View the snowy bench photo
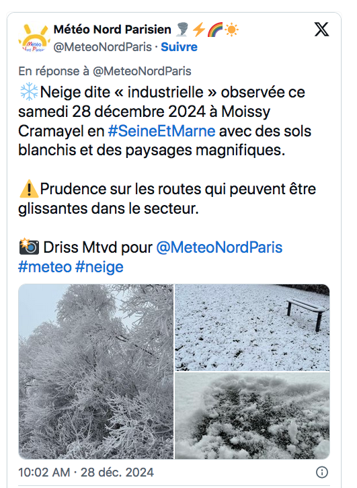The width and height of the screenshot is (357, 488). point(252,327)
